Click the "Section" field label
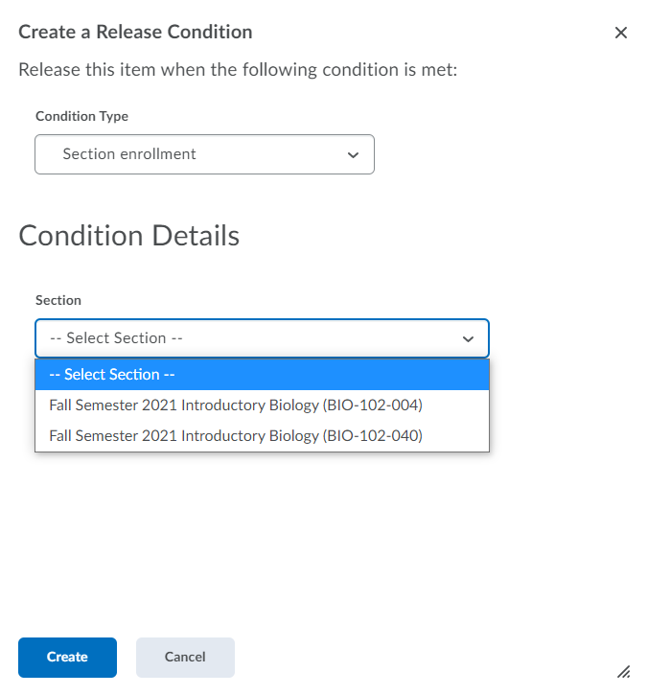 (x=58, y=300)
